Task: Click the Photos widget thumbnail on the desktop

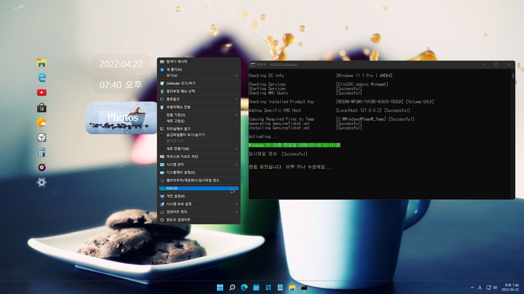Action: [x=122, y=118]
